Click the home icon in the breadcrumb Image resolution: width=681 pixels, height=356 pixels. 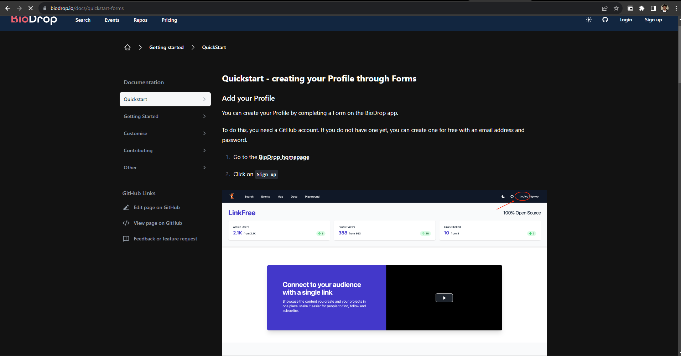tap(128, 47)
